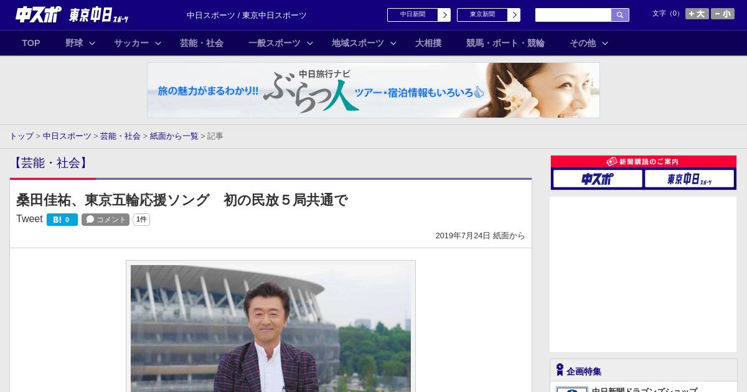This screenshot has width=747, height=392.
Task: Click the search magnifier button
Action: click(620, 15)
